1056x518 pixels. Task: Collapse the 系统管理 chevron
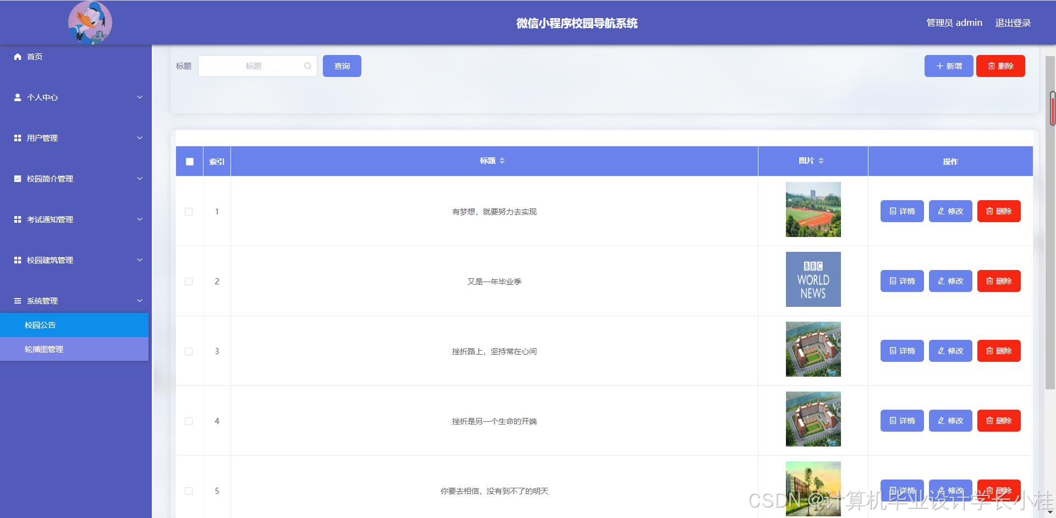pos(140,301)
